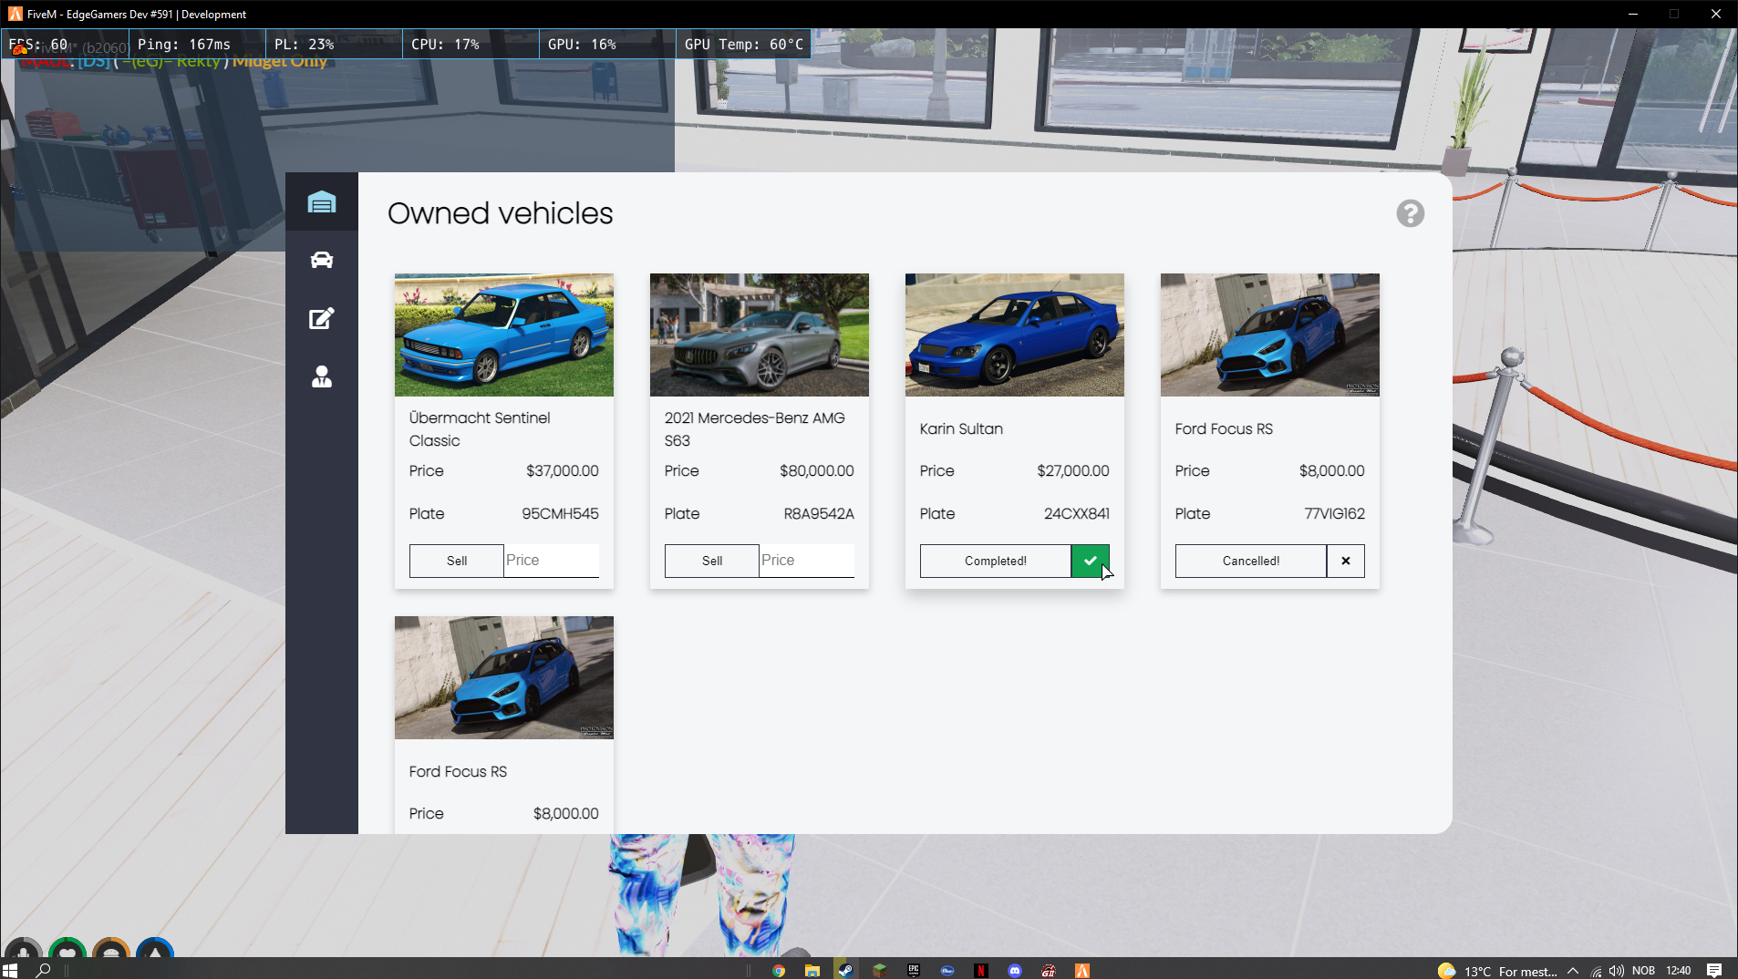Click the salesperson icon in the sidebar
The height and width of the screenshot is (979, 1738).
click(321, 376)
